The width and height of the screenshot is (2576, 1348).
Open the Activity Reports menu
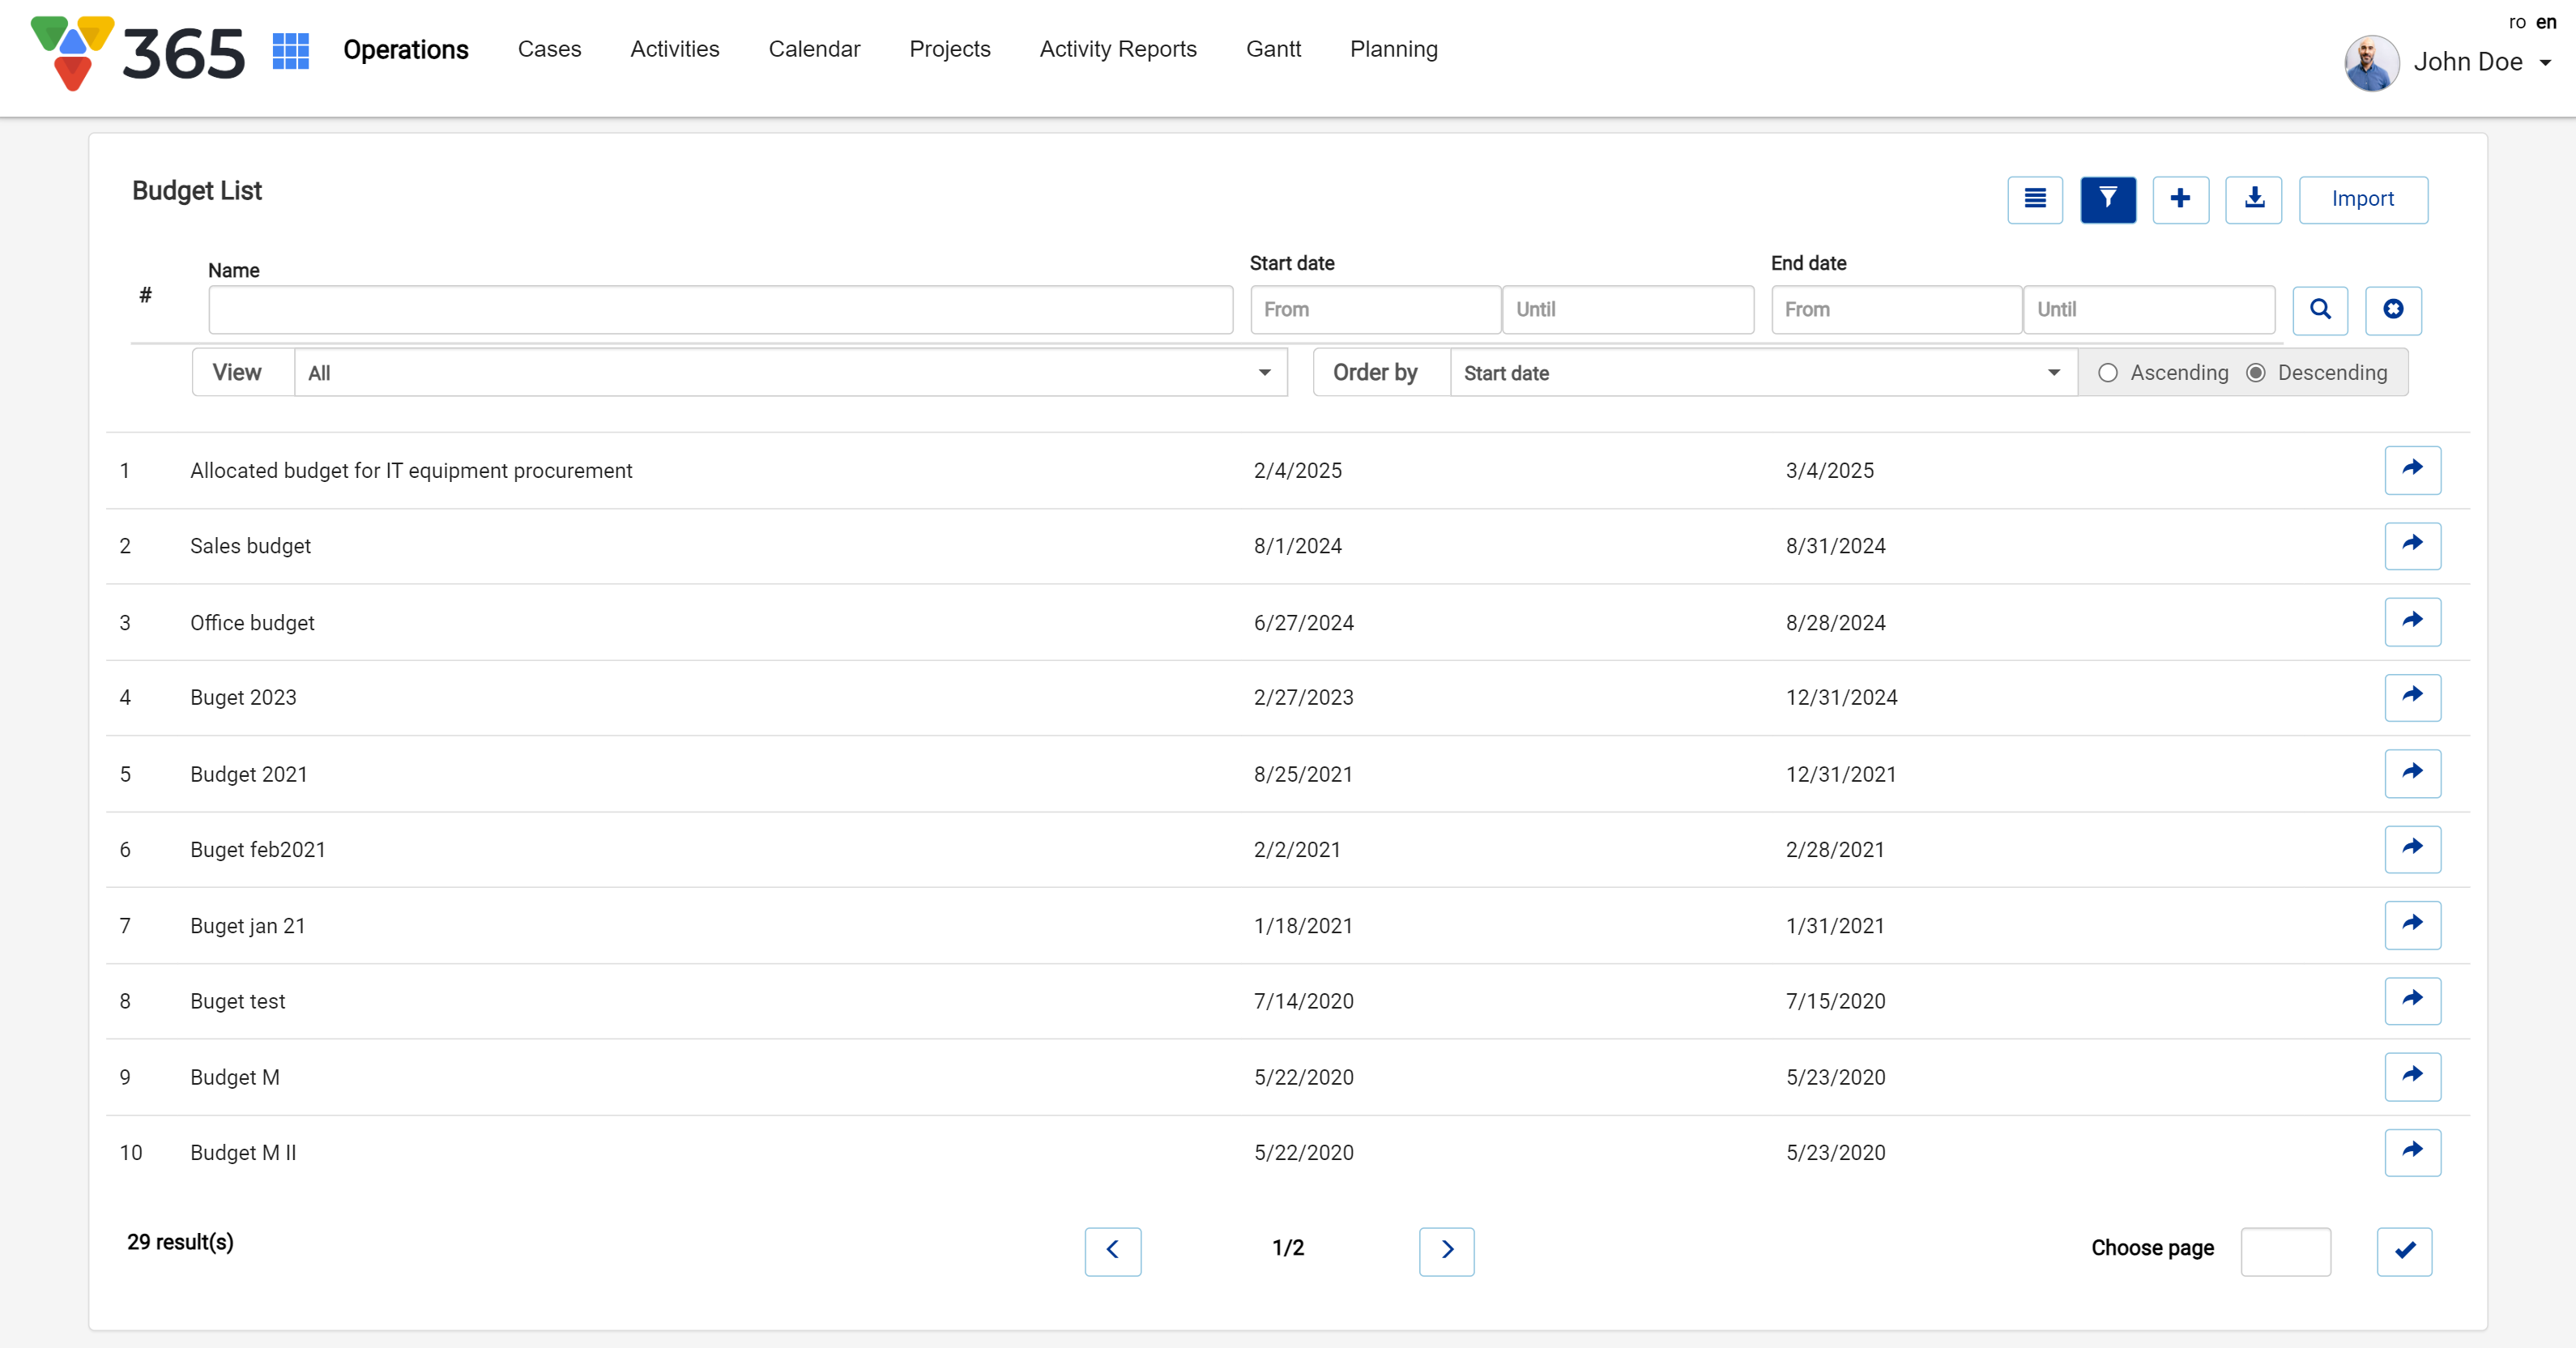pyautogui.click(x=1117, y=49)
